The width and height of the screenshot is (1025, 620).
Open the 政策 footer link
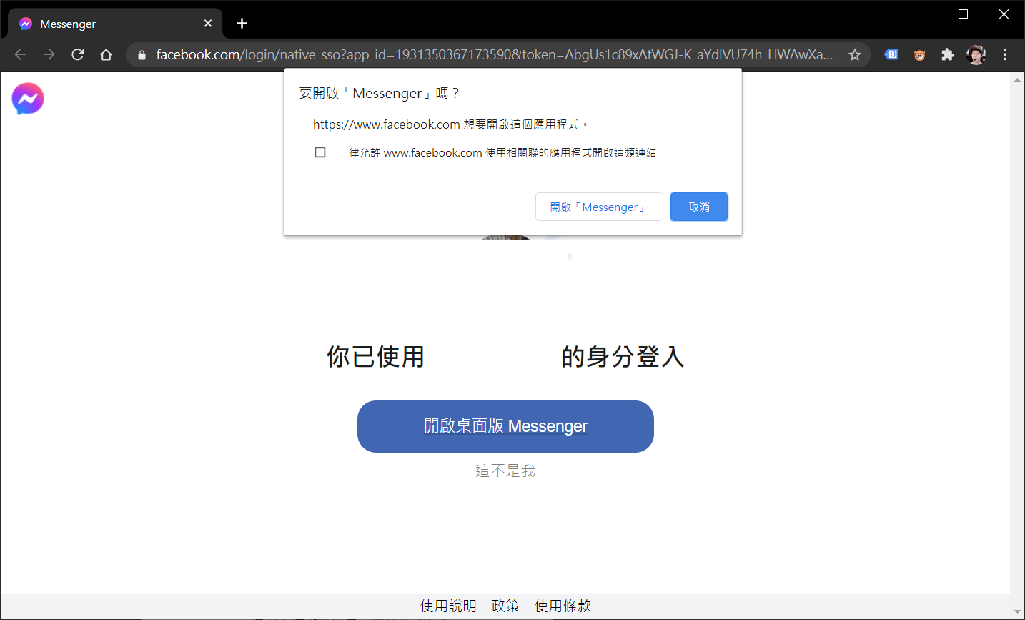[x=505, y=606]
